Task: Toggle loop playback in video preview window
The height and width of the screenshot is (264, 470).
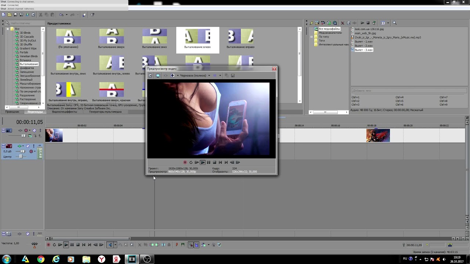Action: point(191,162)
